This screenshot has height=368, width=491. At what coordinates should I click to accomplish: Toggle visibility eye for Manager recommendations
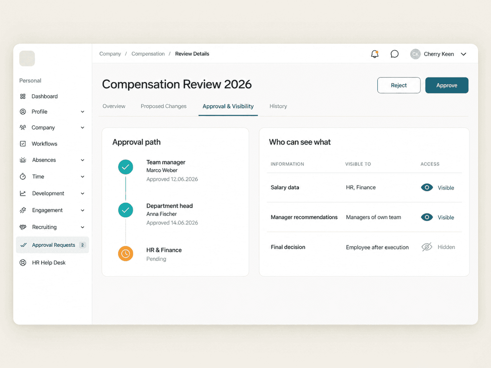click(x=427, y=217)
